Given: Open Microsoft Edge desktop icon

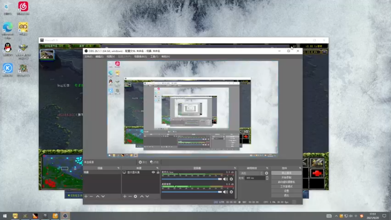Looking at the screenshot, I should (8, 30).
